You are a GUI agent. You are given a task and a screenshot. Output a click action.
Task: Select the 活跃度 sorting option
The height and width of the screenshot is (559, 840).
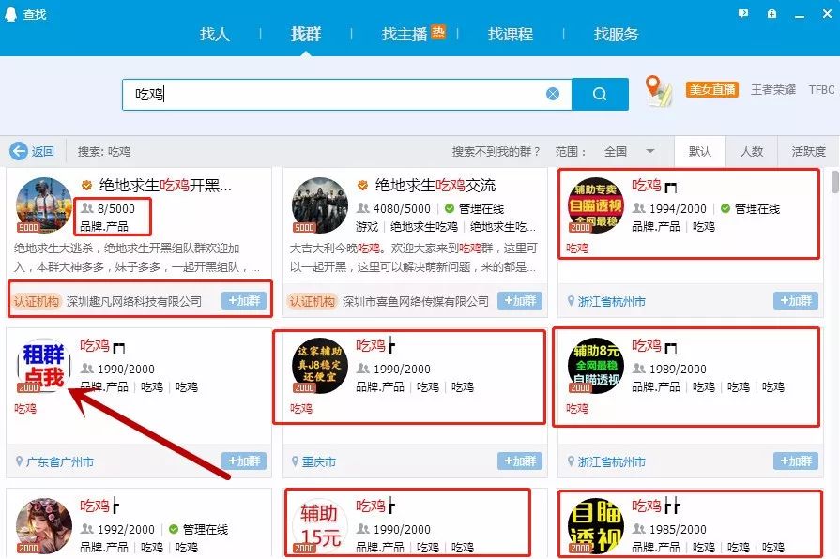pyautogui.click(x=808, y=151)
